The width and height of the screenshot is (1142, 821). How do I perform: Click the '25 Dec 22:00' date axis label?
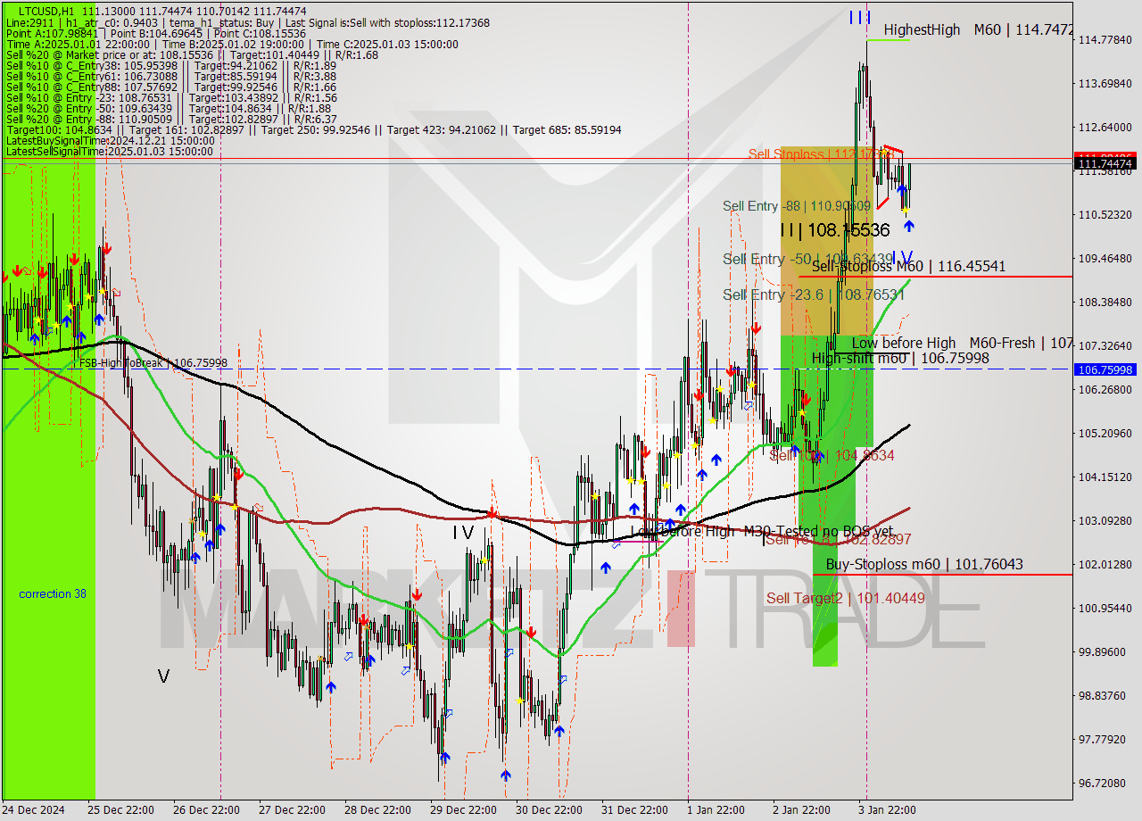(x=120, y=809)
